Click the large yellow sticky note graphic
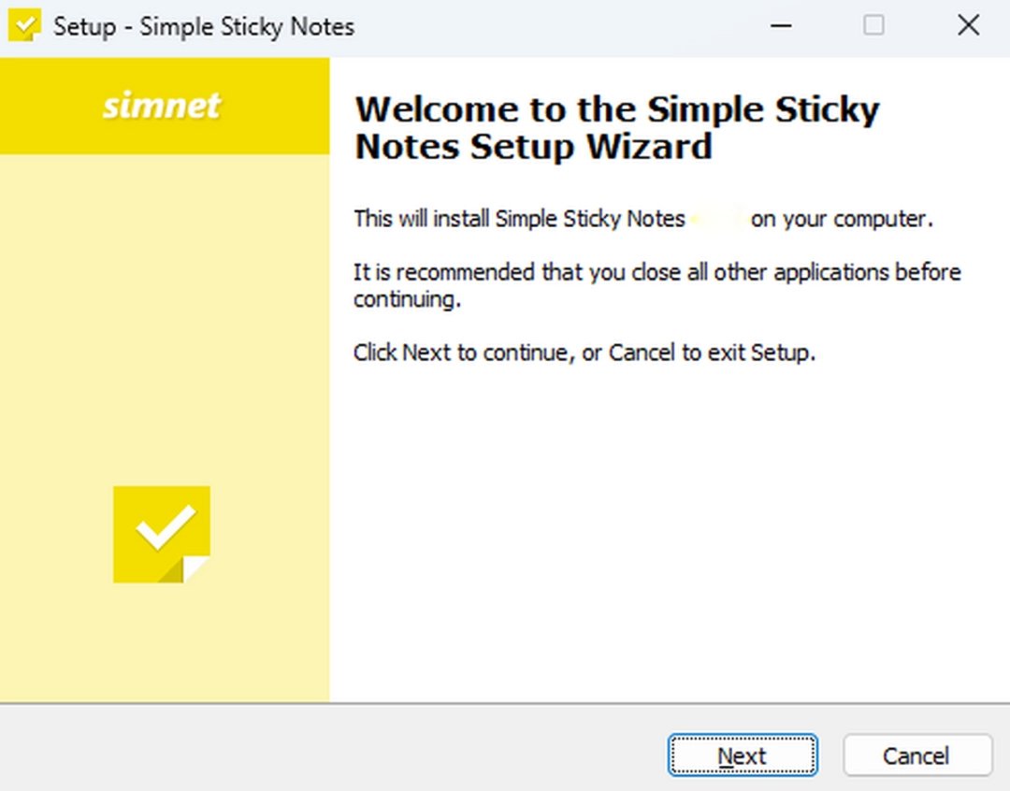Viewport: 1010px width, 791px height. click(161, 534)
